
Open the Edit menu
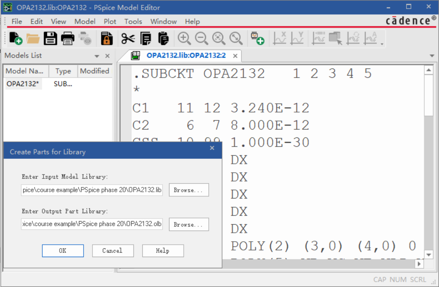(x=36, y=21)
